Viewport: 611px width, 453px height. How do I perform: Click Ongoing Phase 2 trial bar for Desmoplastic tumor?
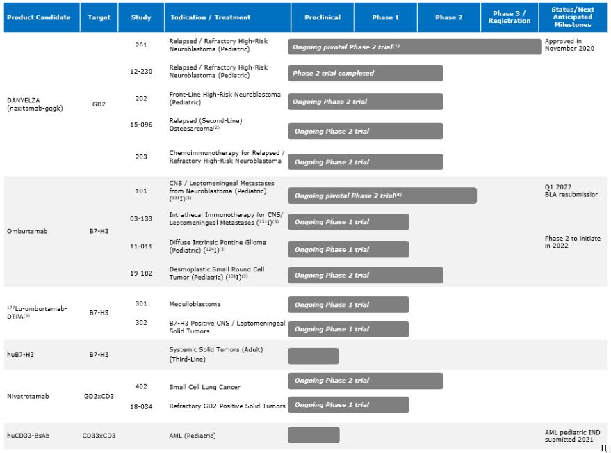(x=366, y=275)
